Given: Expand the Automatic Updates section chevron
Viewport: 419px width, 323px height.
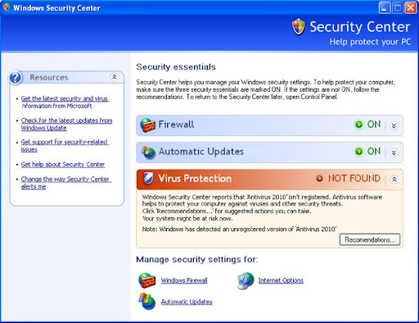Looking at the screenshot, I should pos(394,152).
